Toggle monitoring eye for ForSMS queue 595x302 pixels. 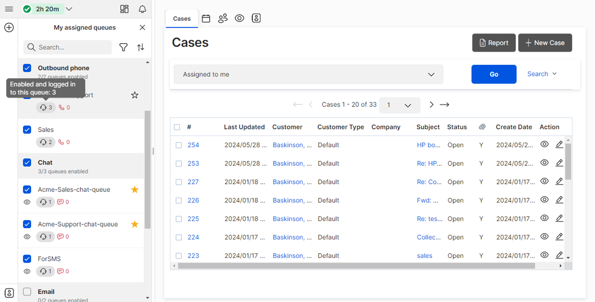(x=27, y=271)
